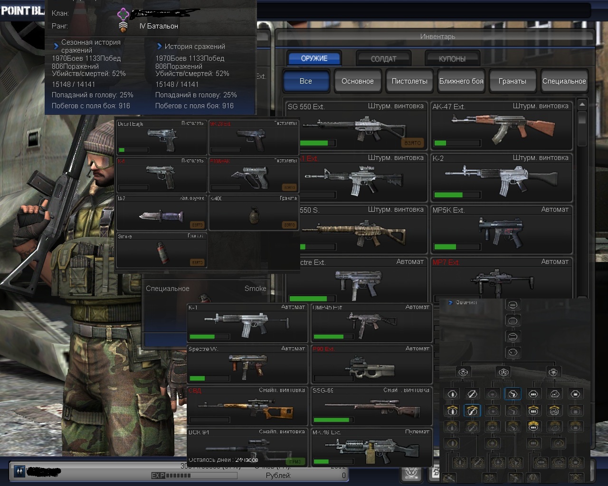Select the Smoke grenade canister image
The width and height of the screenshot is (608, 486).
163,252
